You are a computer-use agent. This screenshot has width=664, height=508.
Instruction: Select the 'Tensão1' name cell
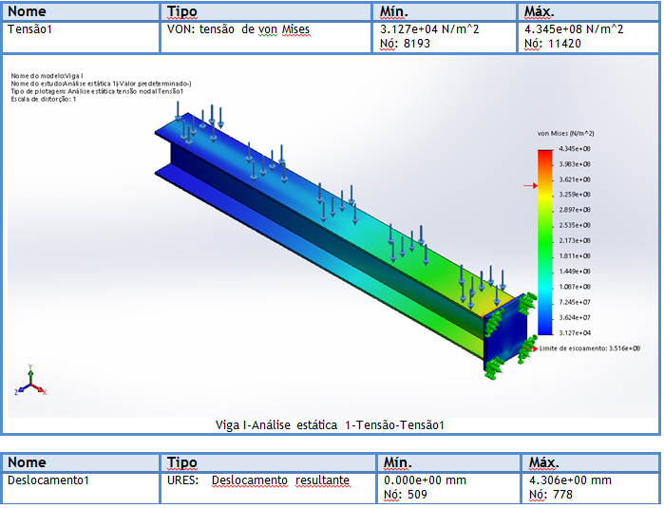30,29
